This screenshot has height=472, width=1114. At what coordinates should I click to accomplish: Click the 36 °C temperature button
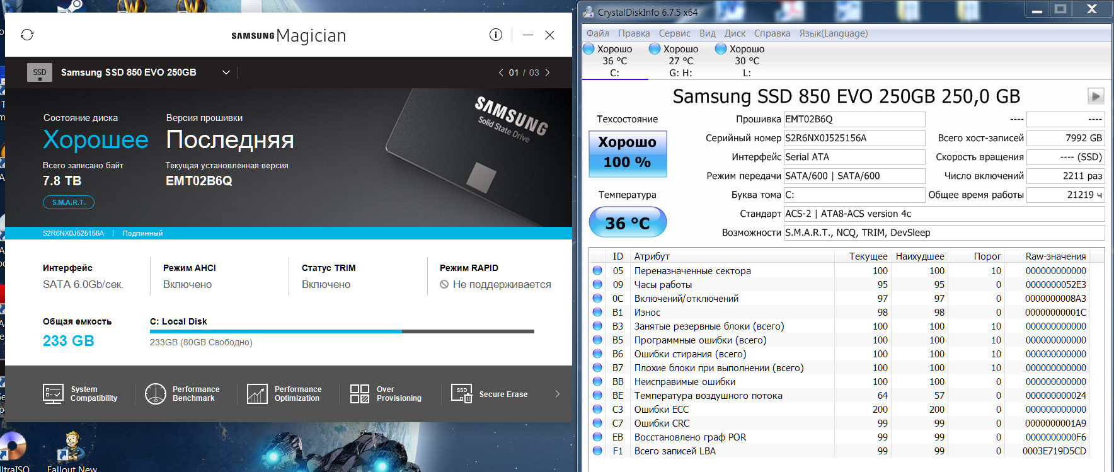628,222
